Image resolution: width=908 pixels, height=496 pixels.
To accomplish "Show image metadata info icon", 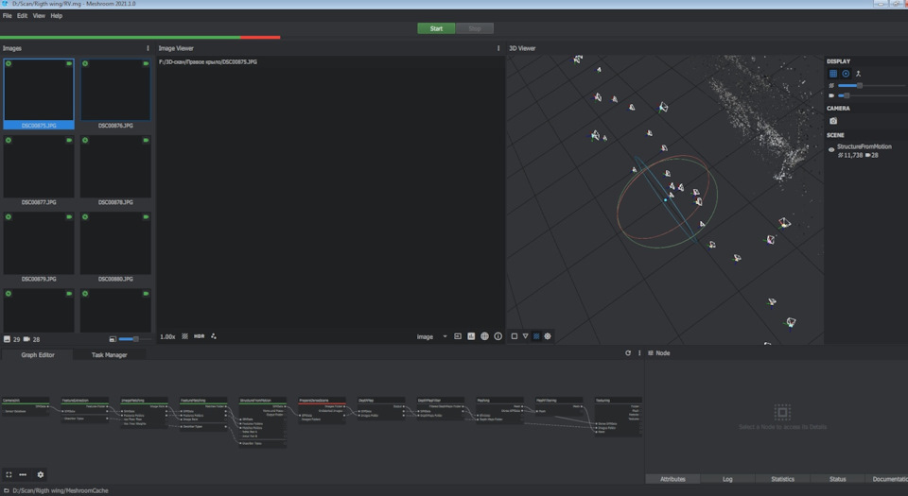I will click(x=498, y=336).
